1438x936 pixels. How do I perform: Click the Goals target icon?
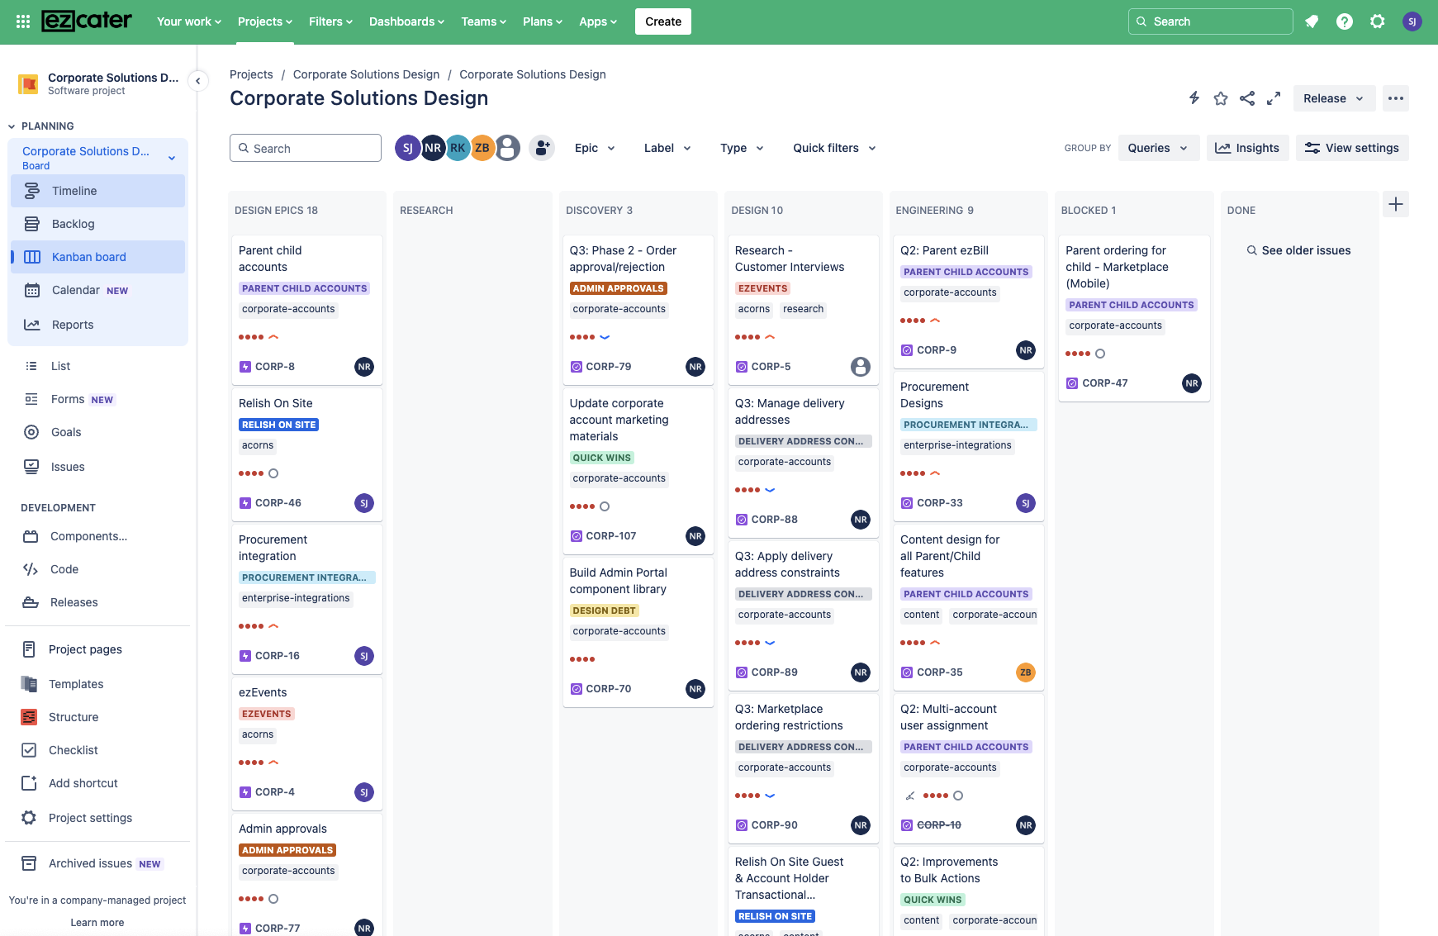pos(31,432)
